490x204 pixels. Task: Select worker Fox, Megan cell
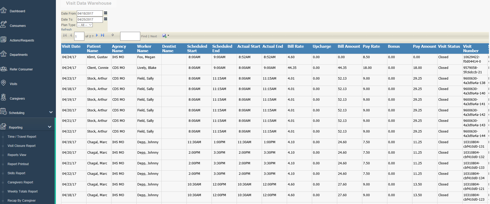click(x=149, y=59)
